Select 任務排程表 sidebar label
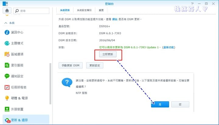 (x=19, y=87)
